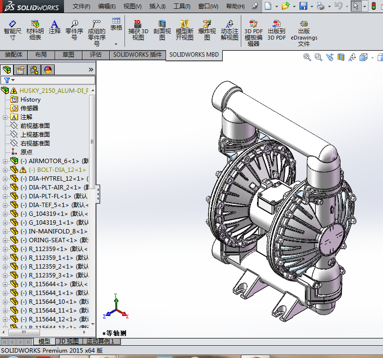383x358 pixels.
Task: Select 传感器 in the feature tree
Action: (29, 108)
